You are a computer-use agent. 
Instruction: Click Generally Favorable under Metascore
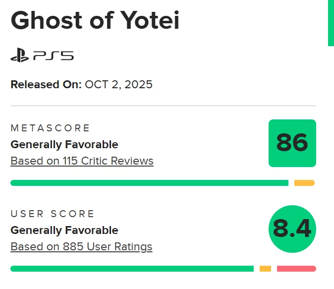click(x=64, y=145)
